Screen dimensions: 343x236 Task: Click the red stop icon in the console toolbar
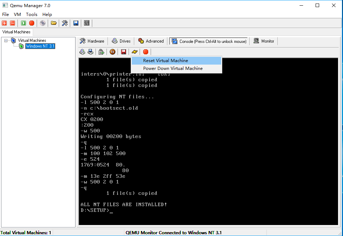pos(146,52)
